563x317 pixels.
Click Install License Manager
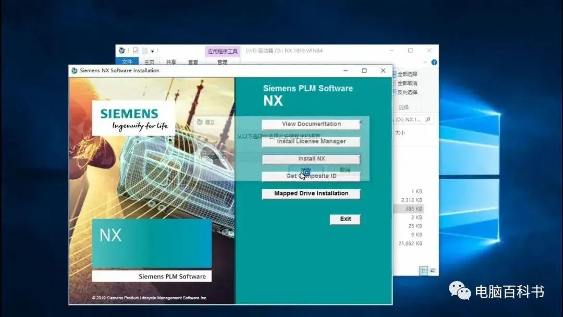pyautogui.click(x=311, y=141)
